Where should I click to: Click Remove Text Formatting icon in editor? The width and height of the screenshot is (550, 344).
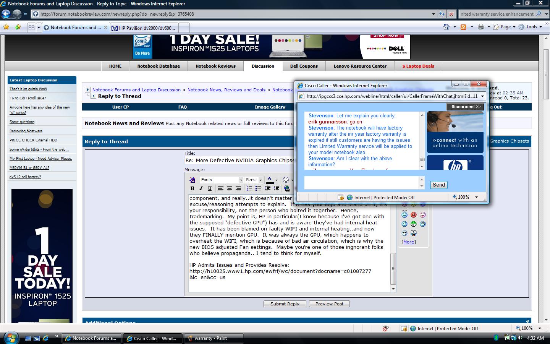click(x=192, y=180)
